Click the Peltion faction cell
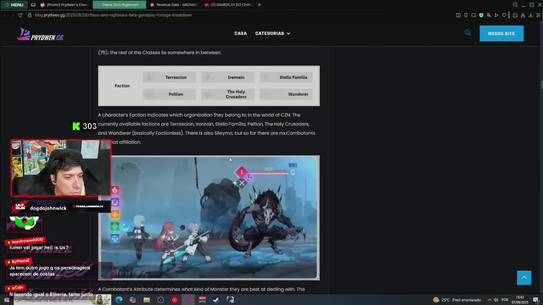Image resolution: width=543 pixels, height=305 pixels. point(170,94)
